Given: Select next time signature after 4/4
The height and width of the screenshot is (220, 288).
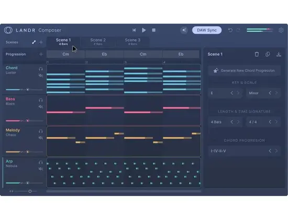Looking at the screenshot, I should [276, 122].
